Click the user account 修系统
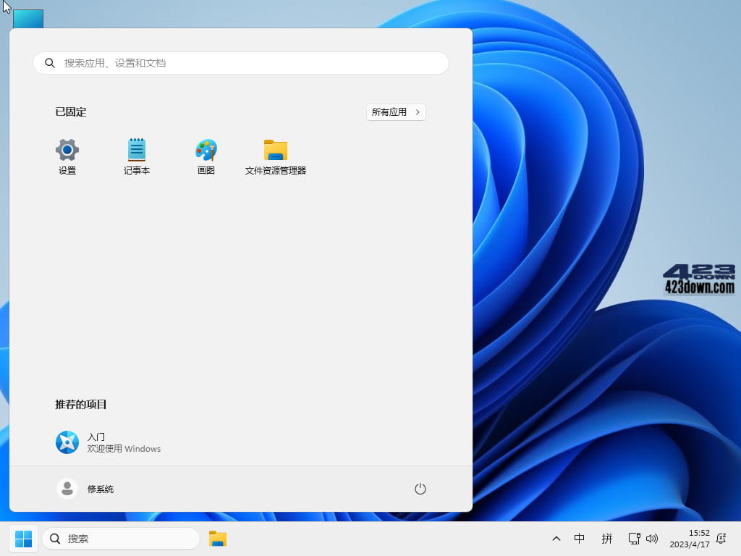Viewport: 741px width, 556px height. (x=87, y=489)
